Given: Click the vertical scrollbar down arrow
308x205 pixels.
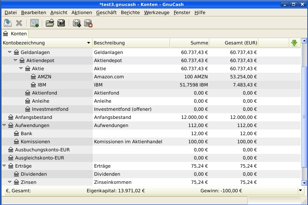Looking at the screenshot, I should tap(304, 183).
